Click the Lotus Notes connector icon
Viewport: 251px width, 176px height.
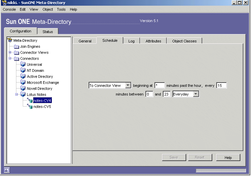click(x=23, y=95)
